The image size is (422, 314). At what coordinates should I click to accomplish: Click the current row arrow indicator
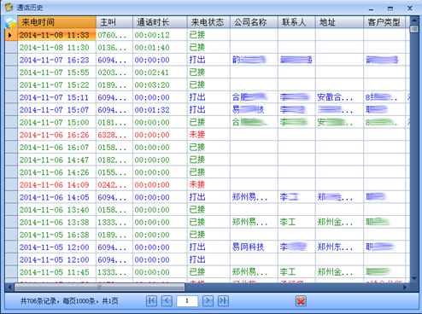pos(10,35)
